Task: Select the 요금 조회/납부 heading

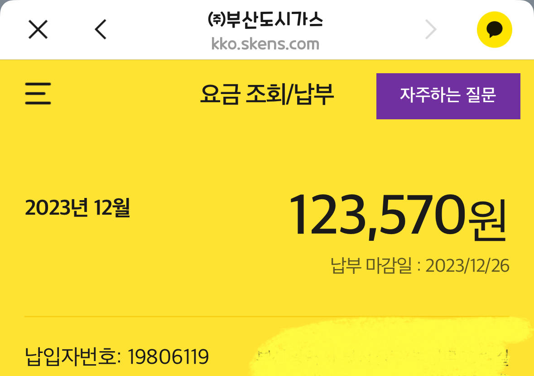Action: (x=267, y=95)
